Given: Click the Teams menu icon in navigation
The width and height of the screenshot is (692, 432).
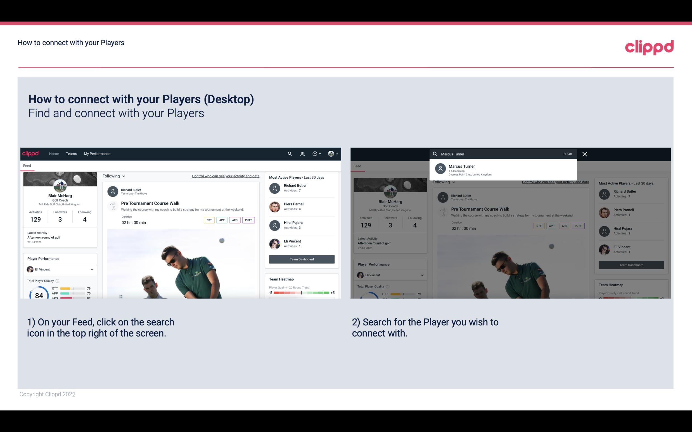Looking at the screenshot, I should 71,153.
